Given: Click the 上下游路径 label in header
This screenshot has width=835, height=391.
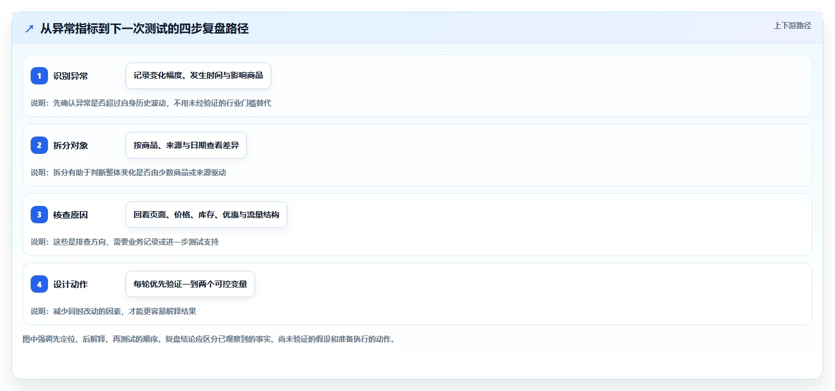Looking at the screenshot, I should pyautogui.click(x=793, y=25).
